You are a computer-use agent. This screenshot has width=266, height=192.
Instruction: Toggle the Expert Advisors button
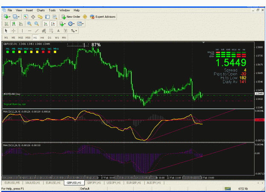[x=103, y=17]
